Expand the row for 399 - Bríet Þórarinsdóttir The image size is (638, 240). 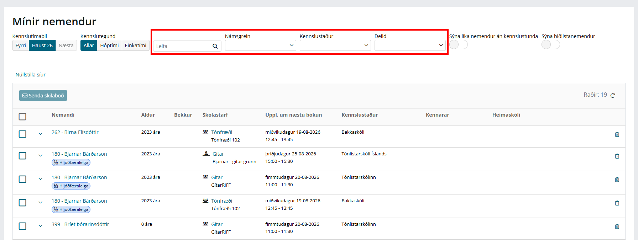(41, 226)
